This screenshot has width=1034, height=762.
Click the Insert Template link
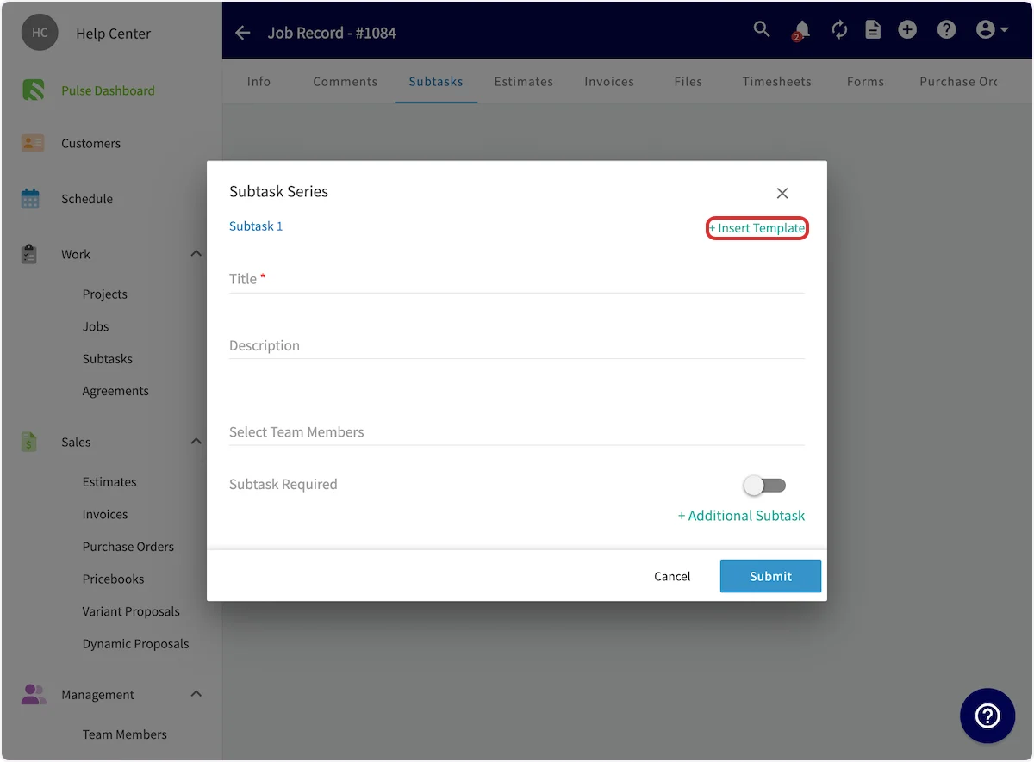click(757, 228)
